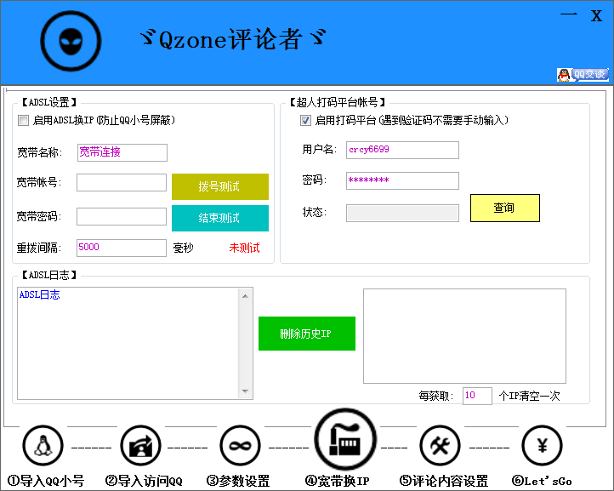Viewport: 614px width, 491px height.
Task: Click inside the ADSL日志 log text area
Action: tap(128, 343)
